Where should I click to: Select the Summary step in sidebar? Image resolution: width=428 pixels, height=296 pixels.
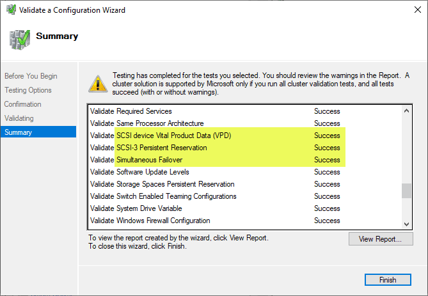[x=19, y=132]
